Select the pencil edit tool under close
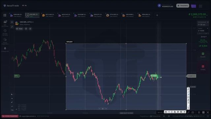 (x=12, y=27)
